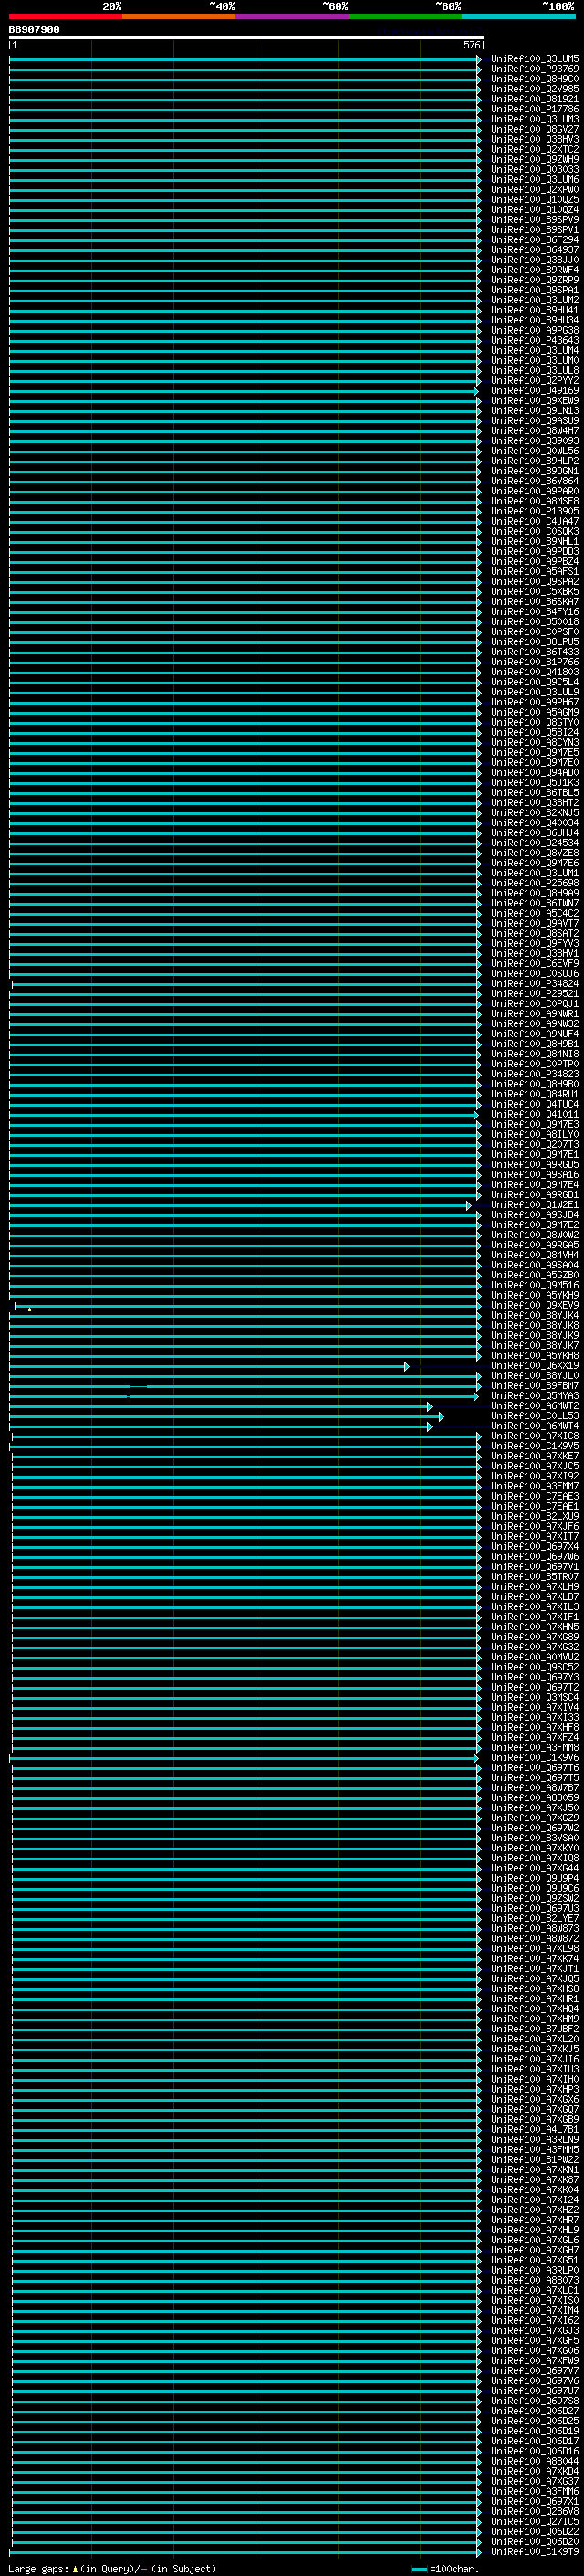The image size is (584, 2576).
Task: Click hit UniRef100_B2LXU9
Action: pos(535,1516)
